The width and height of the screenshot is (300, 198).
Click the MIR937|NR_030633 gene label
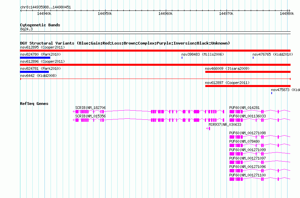pyautogui.click(x=225, y=124)
